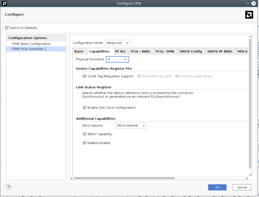Screen dimensions: 259x197
Task: Disable 10-bit Tag Requester Support
Action: click(85, 76)
